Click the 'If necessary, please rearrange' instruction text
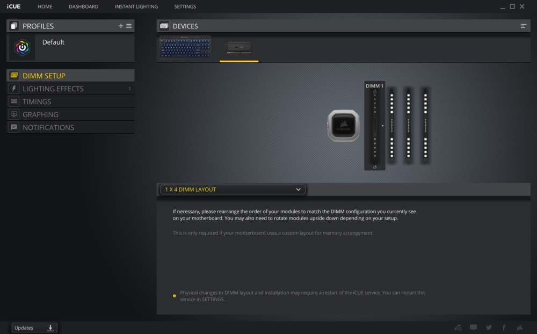 (294, 215)
